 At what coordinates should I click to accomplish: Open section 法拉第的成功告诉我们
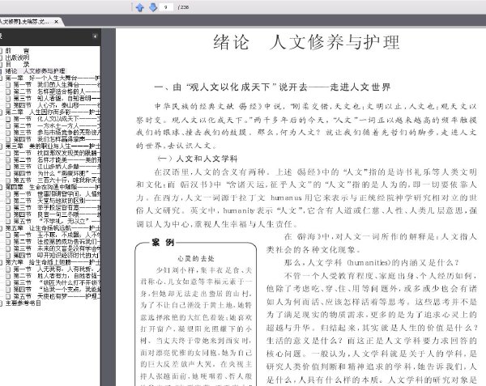tap(57, 241)
